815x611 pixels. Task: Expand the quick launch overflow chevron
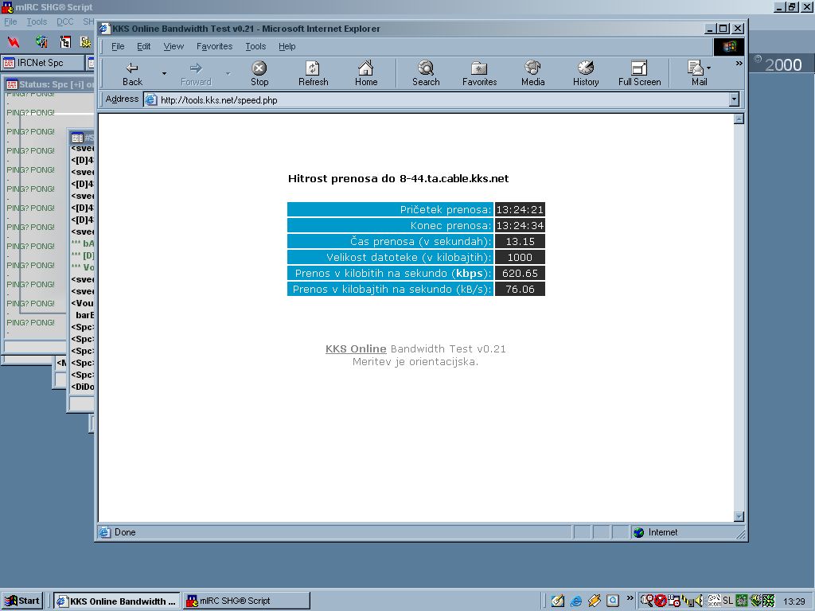click(x=630, y=598)
